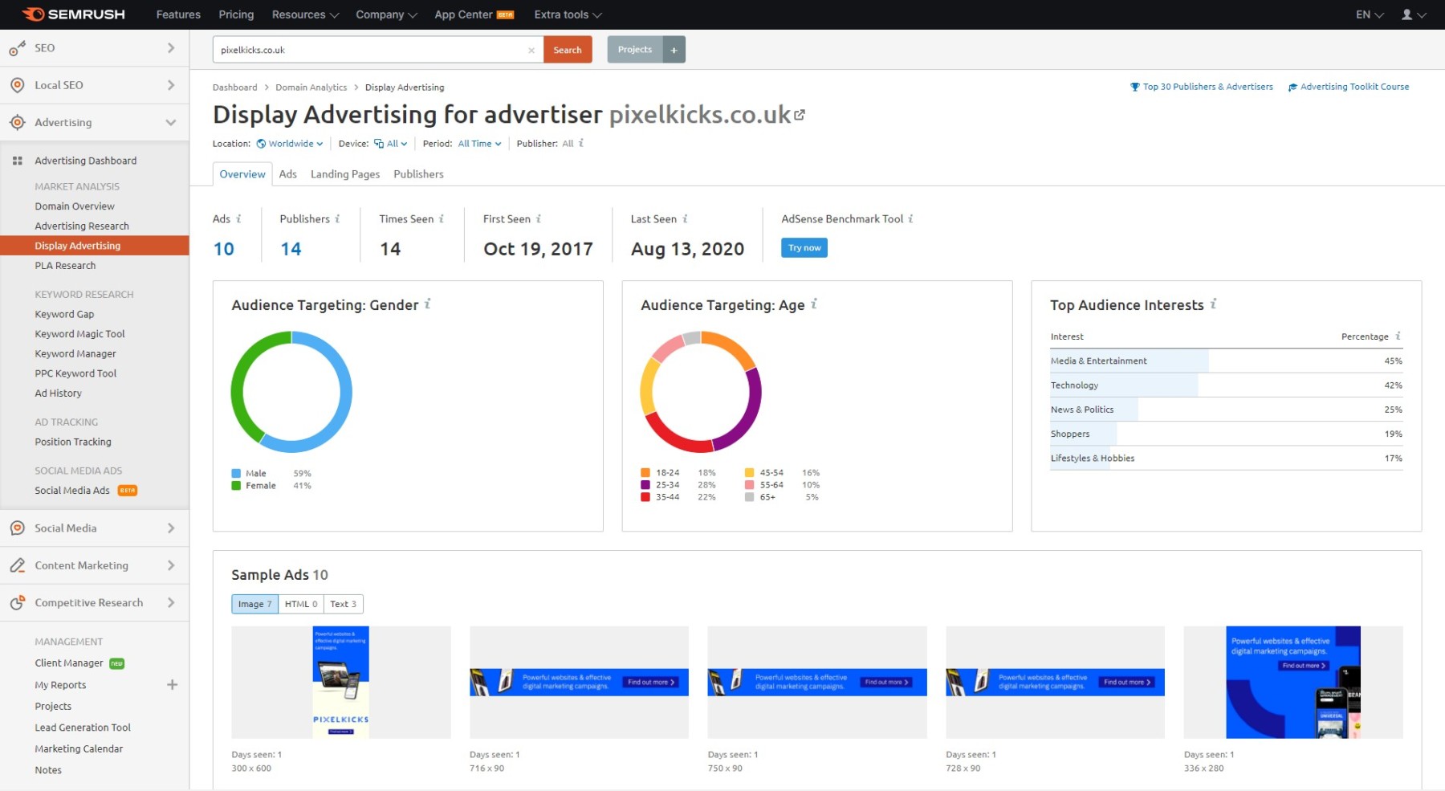This screenshot has width=1445, height=791.
Task: Click the SEO sidebar icon
Action: [17, 48]
